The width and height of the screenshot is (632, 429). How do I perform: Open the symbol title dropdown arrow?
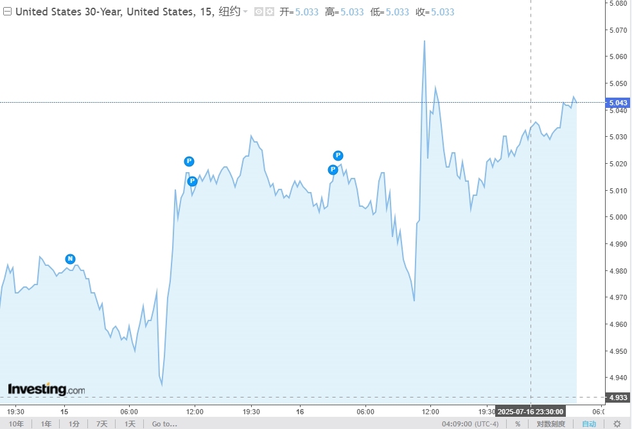[x=245, y=12]
